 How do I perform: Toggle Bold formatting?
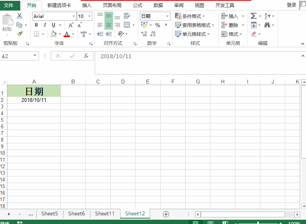pos(36,25)
